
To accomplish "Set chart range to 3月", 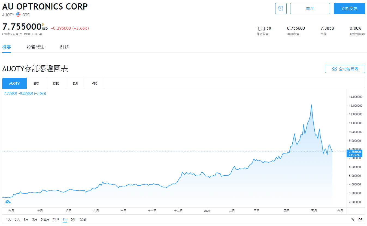I will tap(35, 219).
